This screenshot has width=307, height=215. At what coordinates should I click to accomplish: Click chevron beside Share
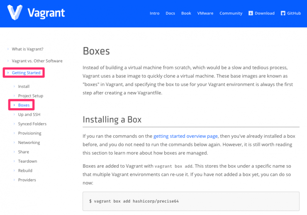14,152
